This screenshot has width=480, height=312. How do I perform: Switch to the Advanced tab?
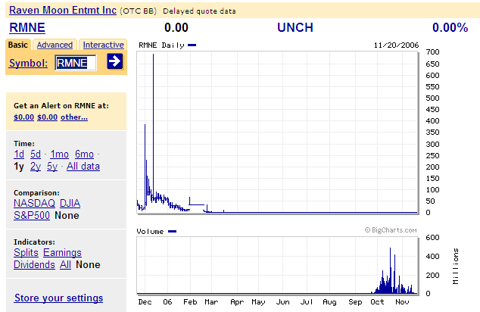55,45
